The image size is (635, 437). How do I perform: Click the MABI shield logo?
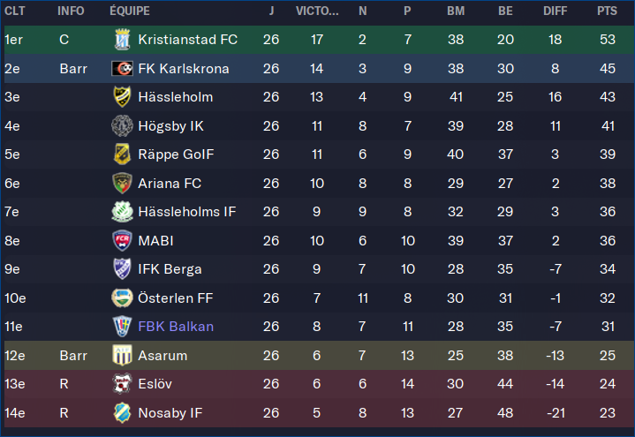pyautogui.click(x=122, y=241)
